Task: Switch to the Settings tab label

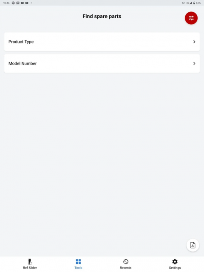Action: (x=175, y=268)
